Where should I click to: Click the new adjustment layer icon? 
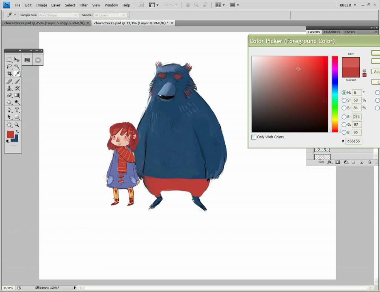pos(346,162)
